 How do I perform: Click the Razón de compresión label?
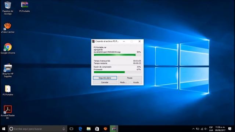pos(102,67)
